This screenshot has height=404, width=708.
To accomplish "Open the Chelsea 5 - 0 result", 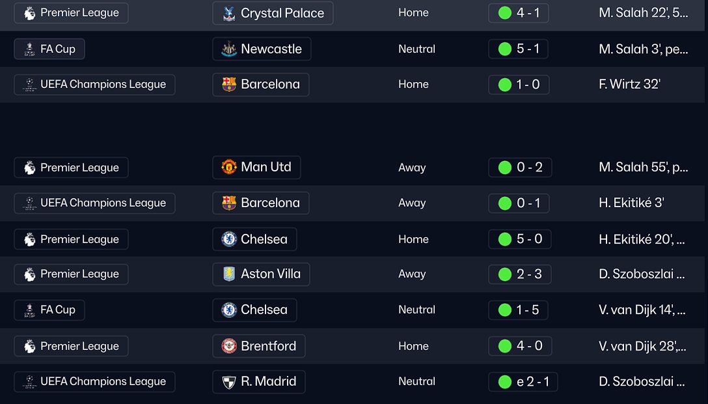I will point(519,239).
